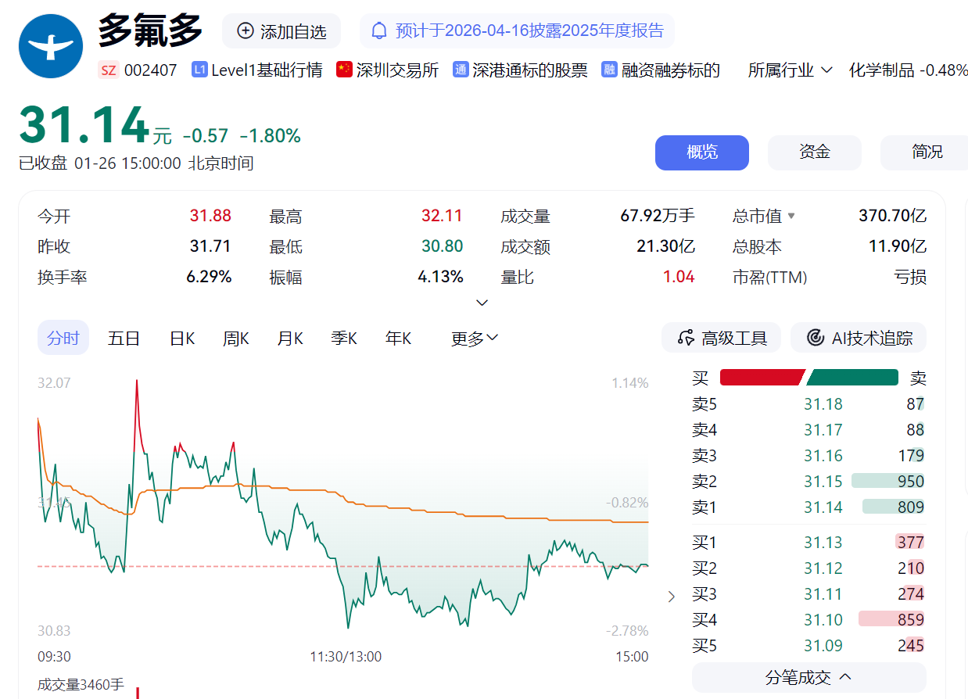Select the 年K chart tab
The image size is (968, 699).
(x=398, y=338)
